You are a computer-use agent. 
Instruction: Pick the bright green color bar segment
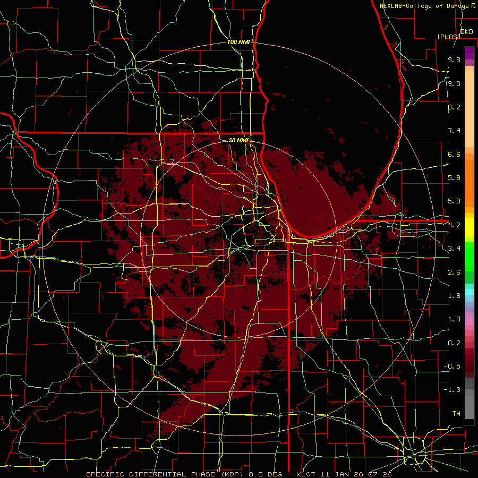pyautogui.click(x=469, y=257)
